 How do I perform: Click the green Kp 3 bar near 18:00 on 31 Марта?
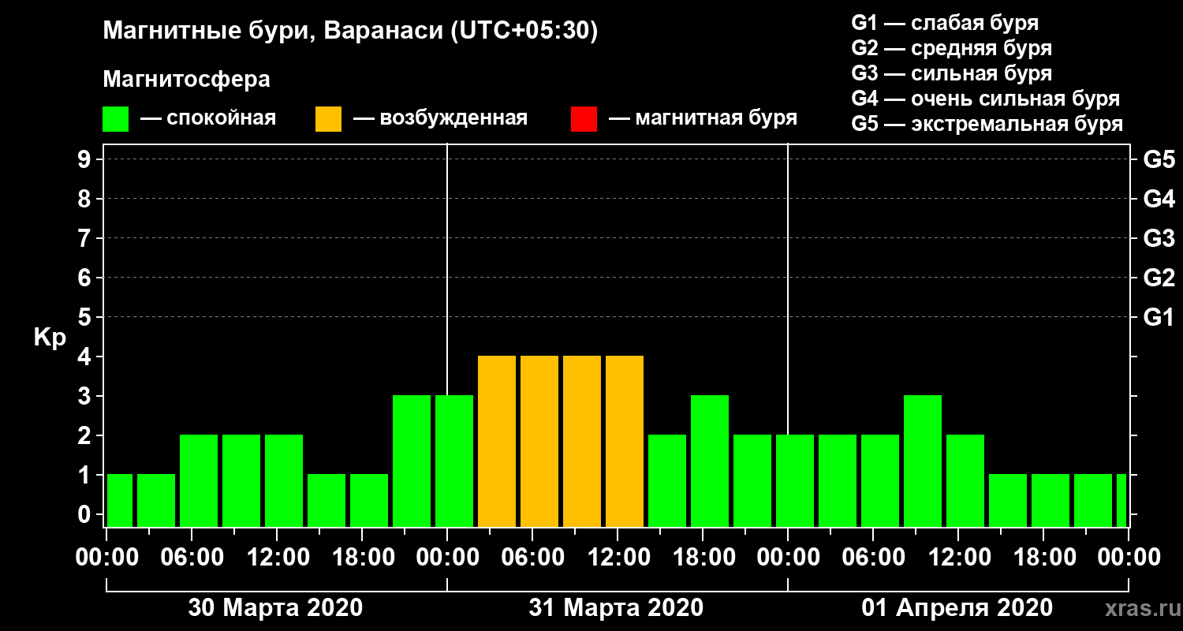coord(710,461)
